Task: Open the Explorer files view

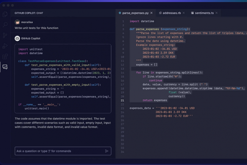Action: (x=5, y=14)
